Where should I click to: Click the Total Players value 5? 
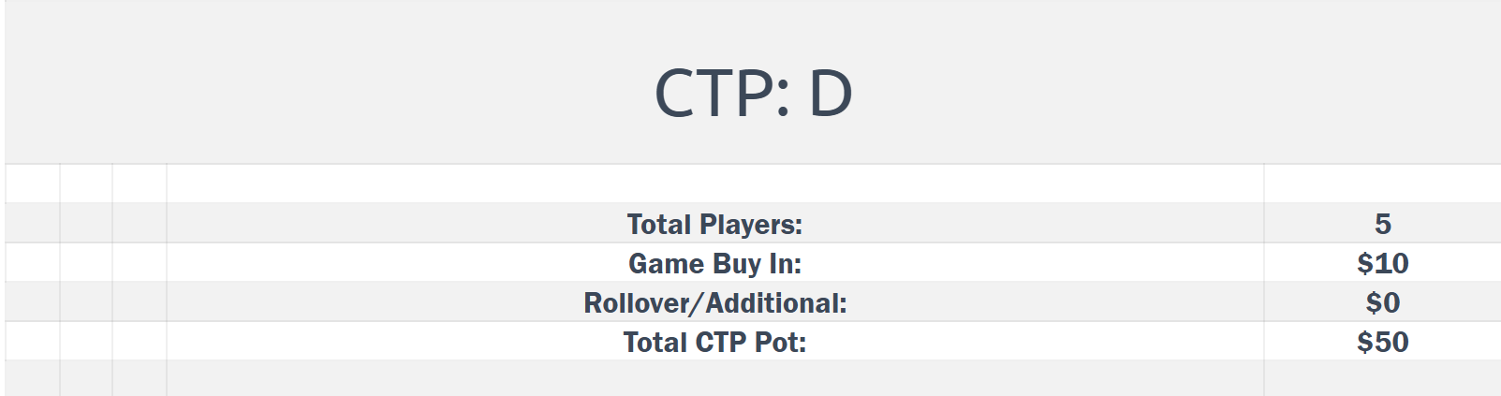(1382, 224)
